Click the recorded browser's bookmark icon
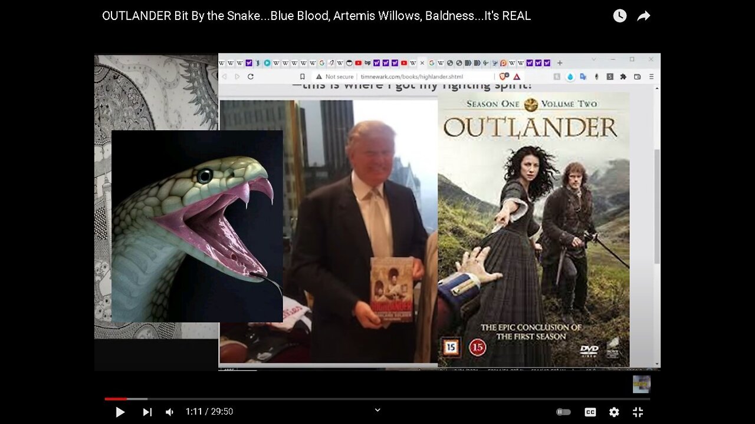Image resolution: width=755 pixels, height=424 pixels. (303, 77)
